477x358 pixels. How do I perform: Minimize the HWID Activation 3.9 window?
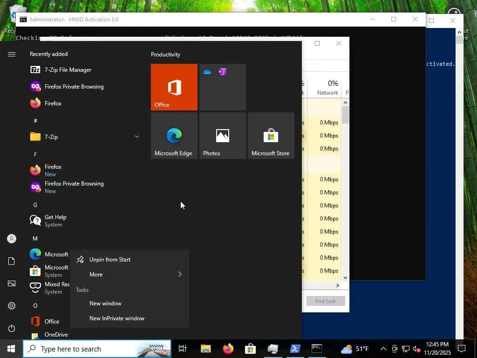pos(372,19)
